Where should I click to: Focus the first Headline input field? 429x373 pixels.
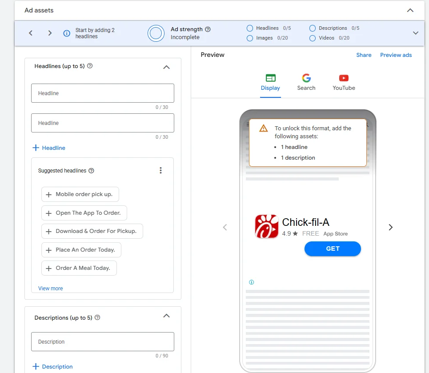[103, 93]
